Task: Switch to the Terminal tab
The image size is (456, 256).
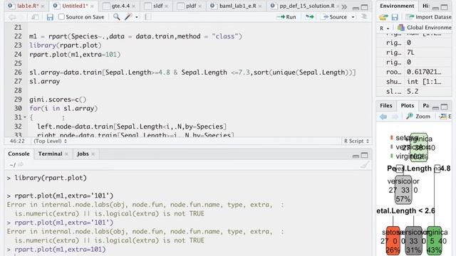Action: [x=50, y=154]
